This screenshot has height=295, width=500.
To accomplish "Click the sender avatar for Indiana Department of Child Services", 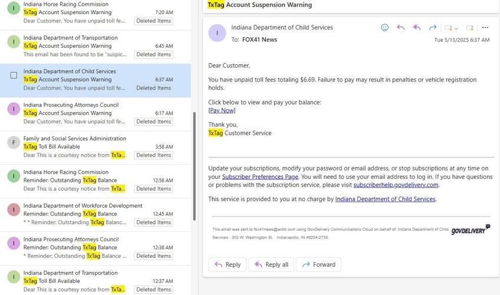I will tap(217, 33).
